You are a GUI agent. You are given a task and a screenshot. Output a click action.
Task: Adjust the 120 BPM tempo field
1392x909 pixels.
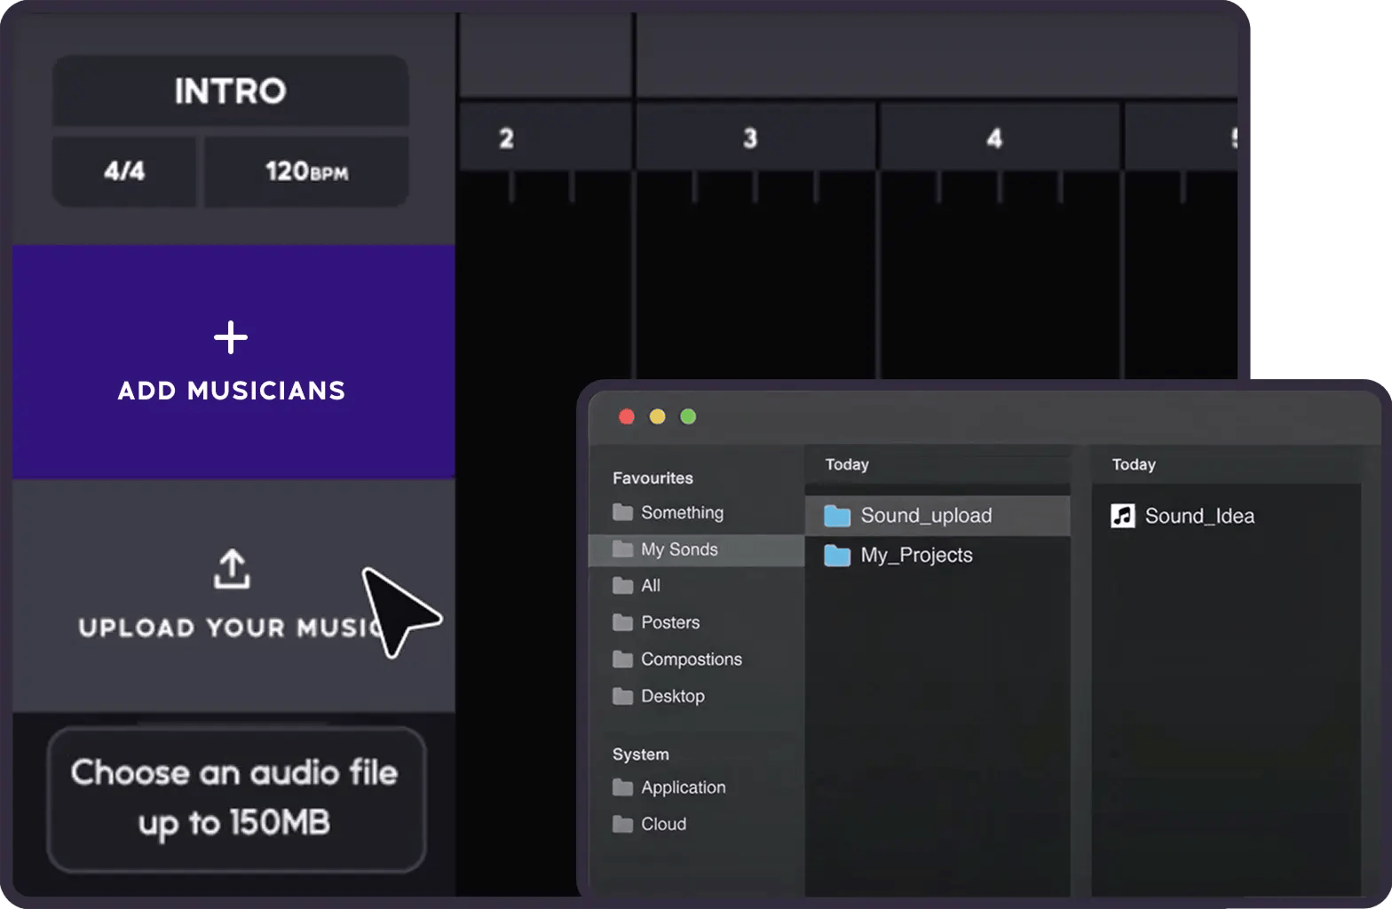306,170
